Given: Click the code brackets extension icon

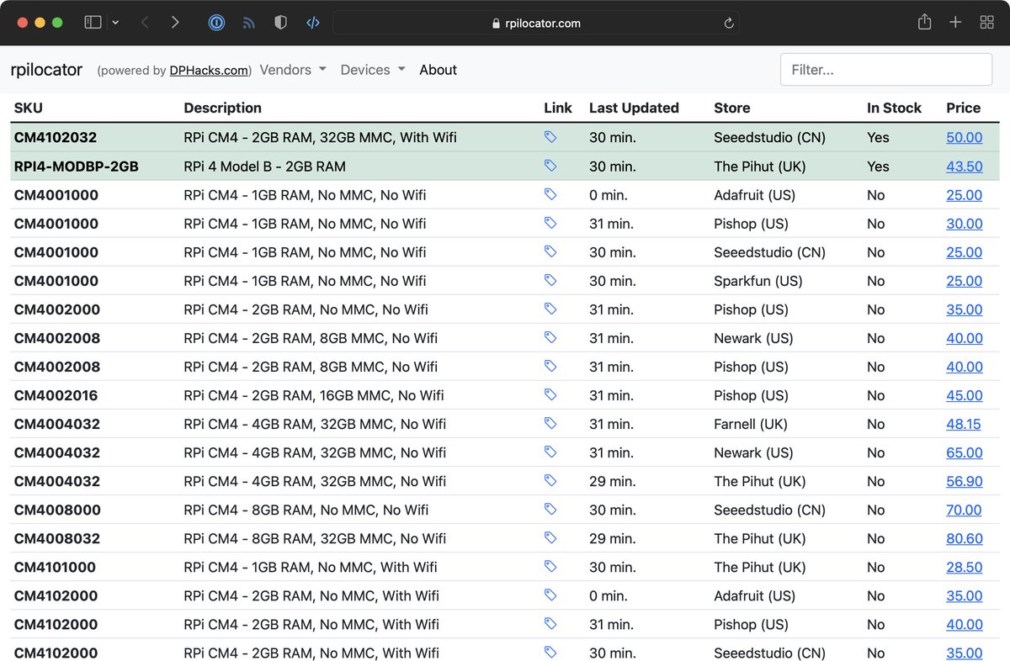Looking at the screenshot, I should [x=312, y=23].
